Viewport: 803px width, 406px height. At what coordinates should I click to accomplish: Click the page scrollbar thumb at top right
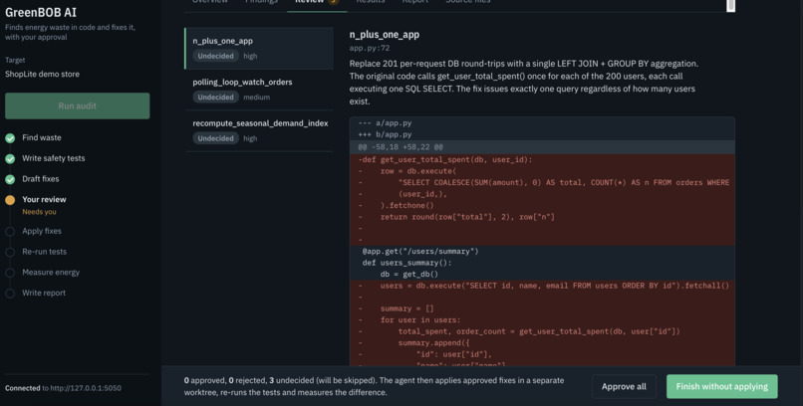click(x=731, y=5)
